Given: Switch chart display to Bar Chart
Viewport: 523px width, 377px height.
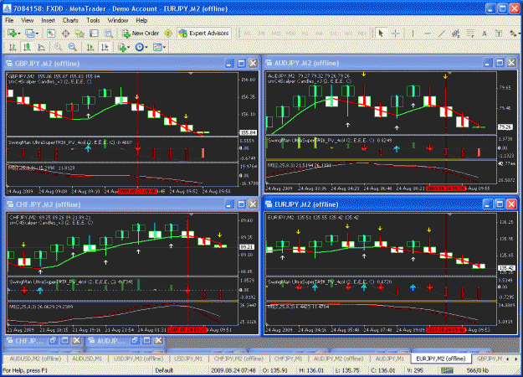Looking at the screenshot, I should [13, 47].
